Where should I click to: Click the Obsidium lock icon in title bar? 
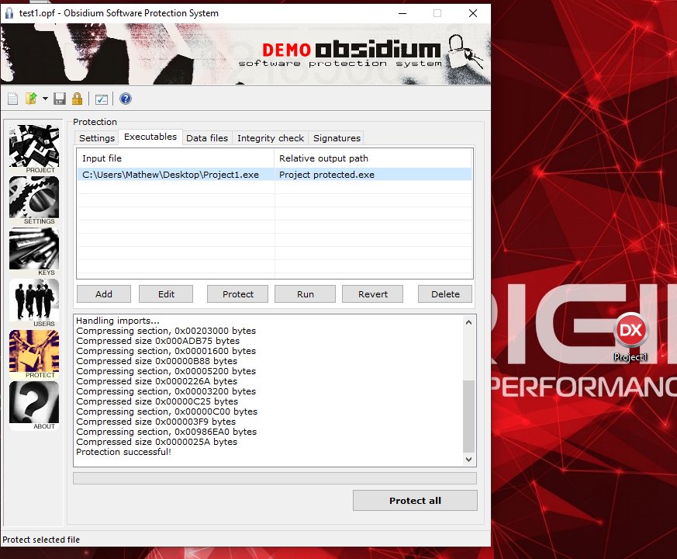pyautogui.click(x=9, y=13)
